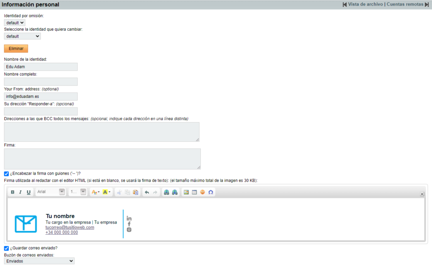Open 'Identidad por omisión' dropdown
This screenshot has width=432, height=270.
click(x=15, y=23)
